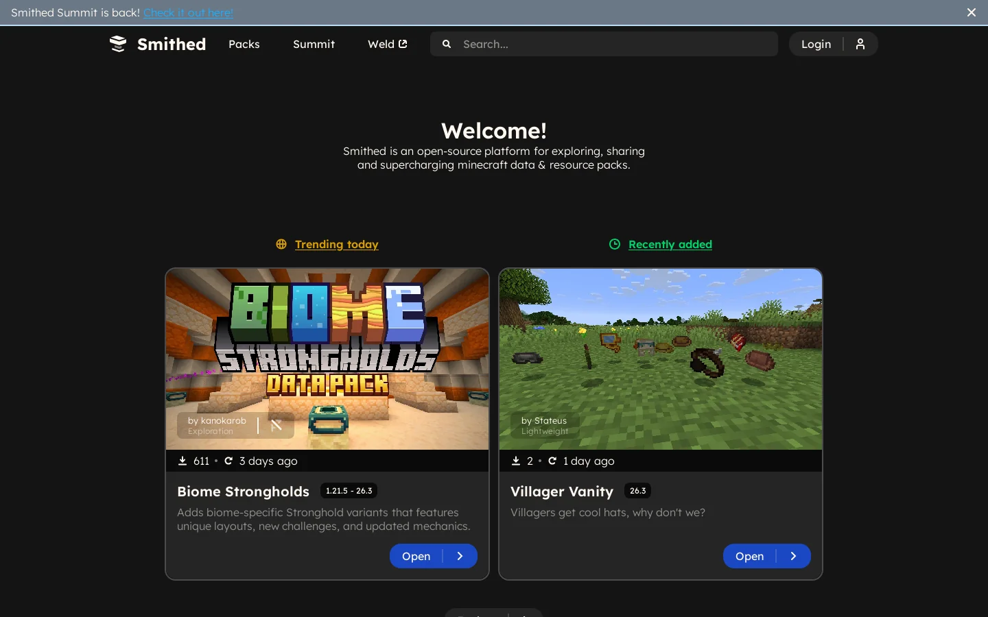Click the globe icon beside Trending today

[x=281, y=244]
